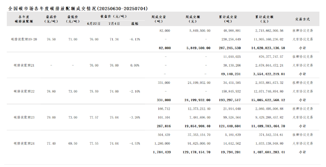Click the 1,784,439 weekly volume subtotal
Viewport: 326px width, 167px height.
click(x=162, y=152)
